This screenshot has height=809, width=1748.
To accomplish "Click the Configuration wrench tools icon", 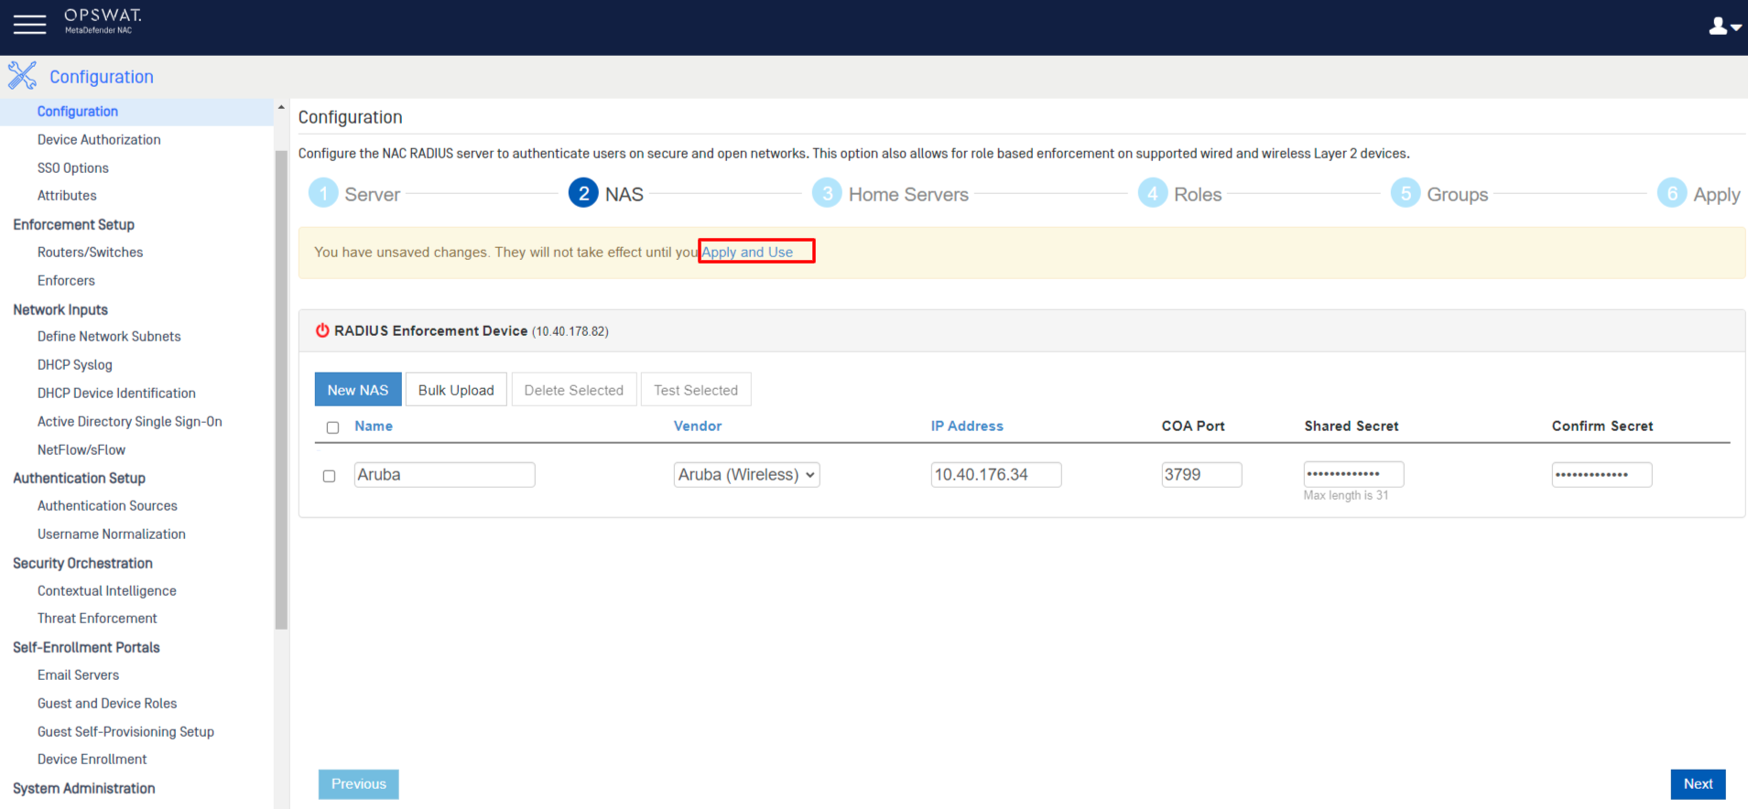I will 22,76.
